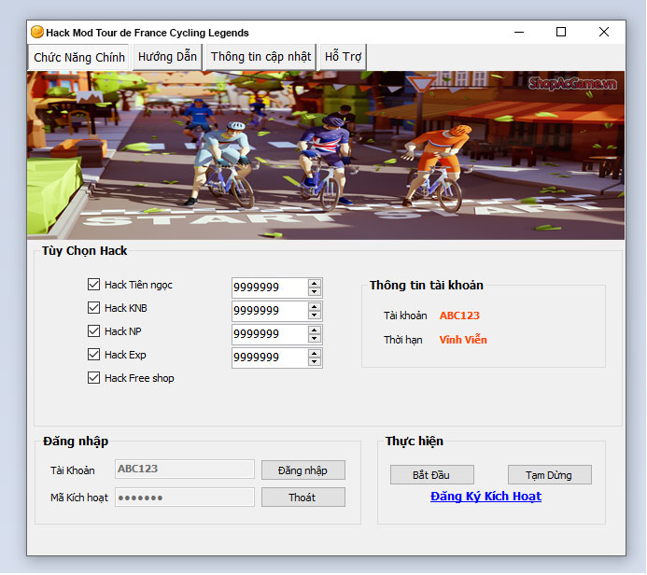
Task: Uncheck the Hack NP option
Action: point(93,331)
